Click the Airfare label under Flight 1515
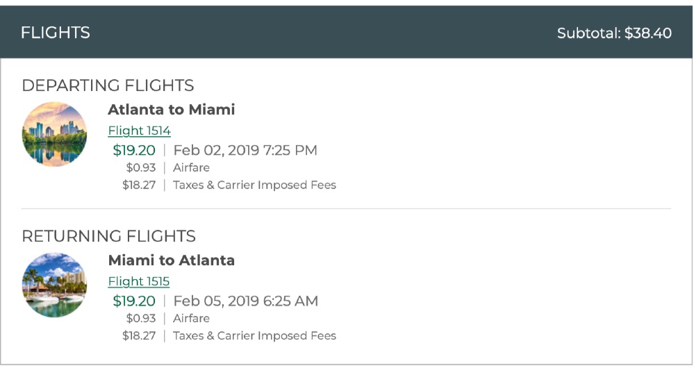Viewport: 694px width, 368px height. pos(191,318)
